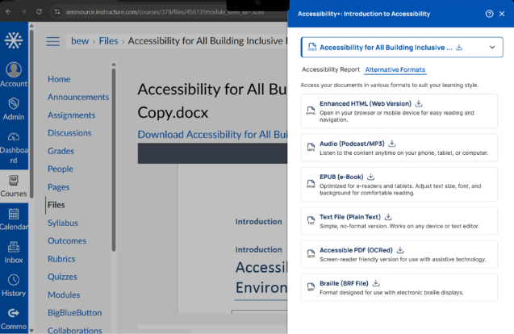Click the course navigation scrollbar
This screenshot has width=514, height=334.
click(114, 159)
